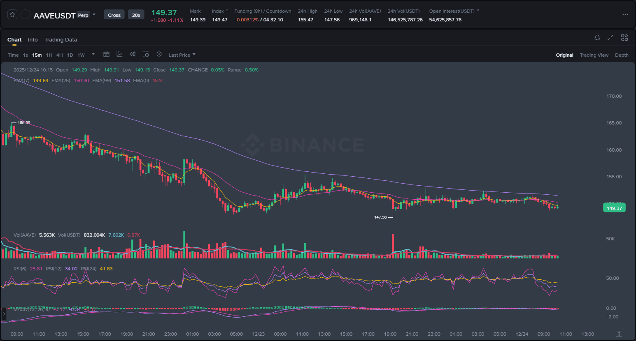
Task: Expand the chart to fullscreen
Action: tap(610, 38)
